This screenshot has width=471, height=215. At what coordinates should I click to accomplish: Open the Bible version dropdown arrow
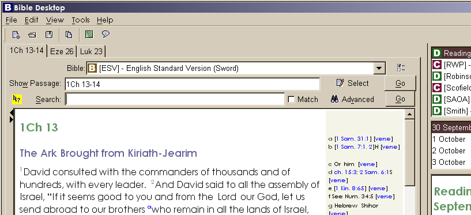[x=379, y=68]
